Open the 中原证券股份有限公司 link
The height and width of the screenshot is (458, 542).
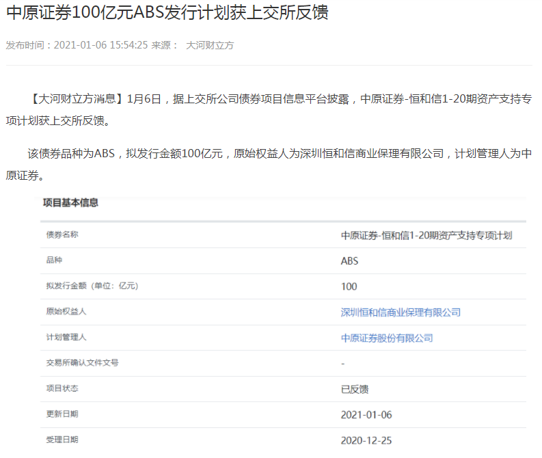pos(387,338)
